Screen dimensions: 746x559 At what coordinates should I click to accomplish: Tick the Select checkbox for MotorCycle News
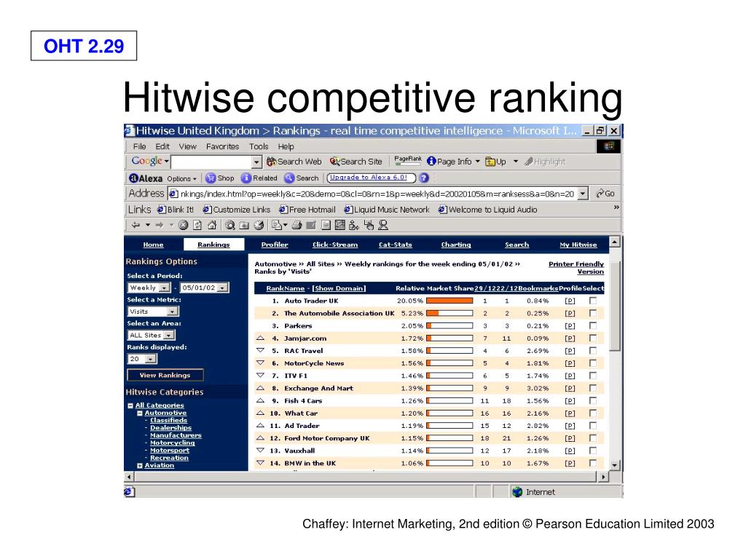(x=593, y=363)
